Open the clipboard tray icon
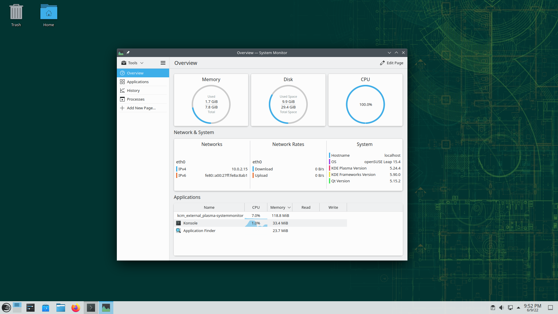 tap(493, 308)
